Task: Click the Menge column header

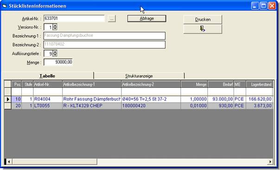Action: [194, 84]
